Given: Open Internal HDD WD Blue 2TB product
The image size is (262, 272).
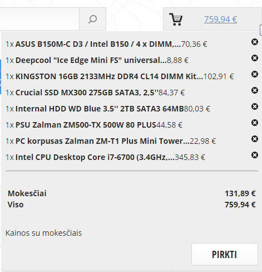Looking at the screenshot, I should pyautogui.click(x=100, y=109).
